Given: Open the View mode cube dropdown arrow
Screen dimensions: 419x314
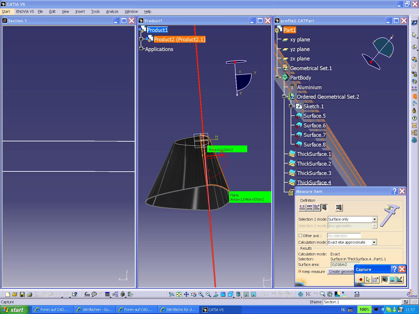Looking at the screenshot, I should pyautogui.click(x=234, y=297).
